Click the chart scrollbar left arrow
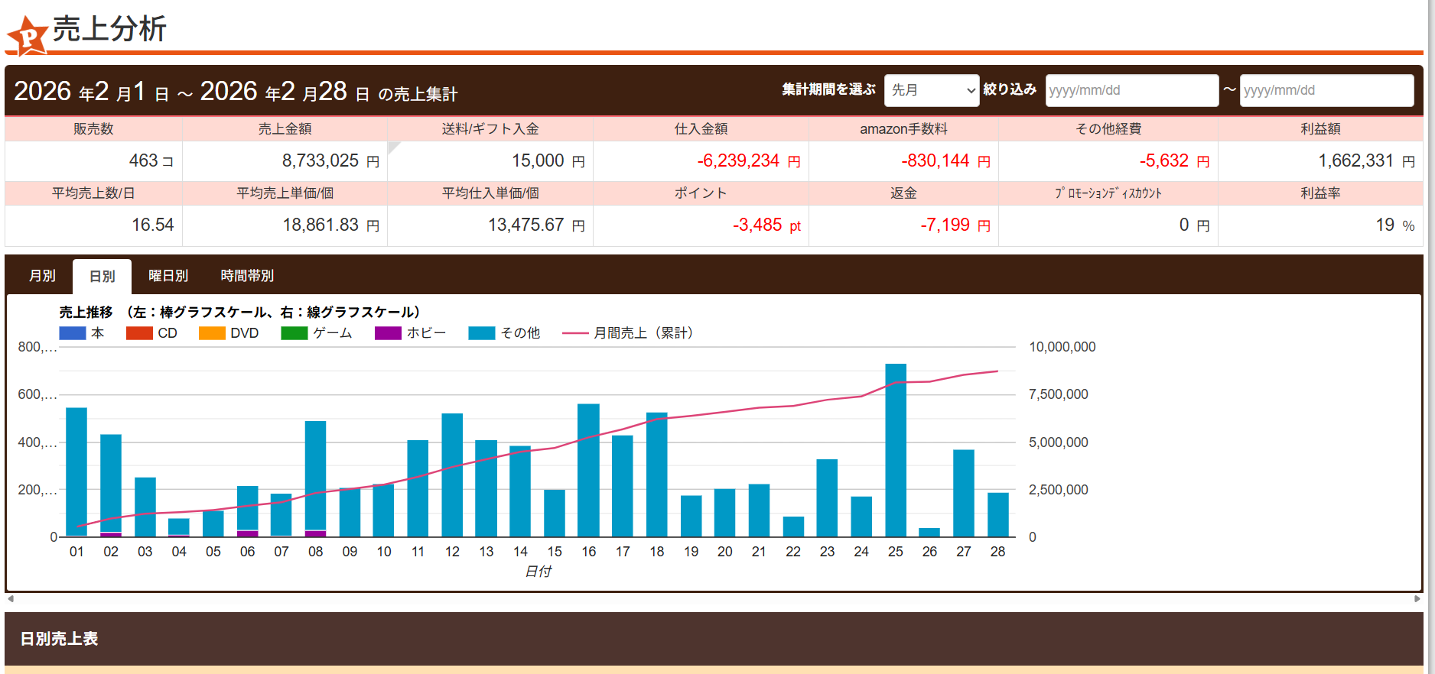 [x=11, y=599]
